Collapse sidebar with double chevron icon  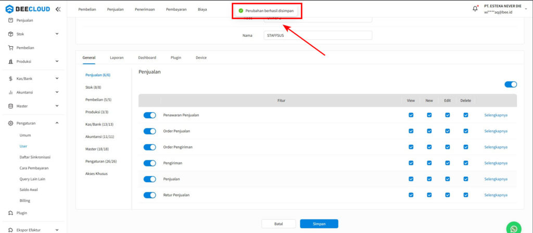[x=57, y=9]
